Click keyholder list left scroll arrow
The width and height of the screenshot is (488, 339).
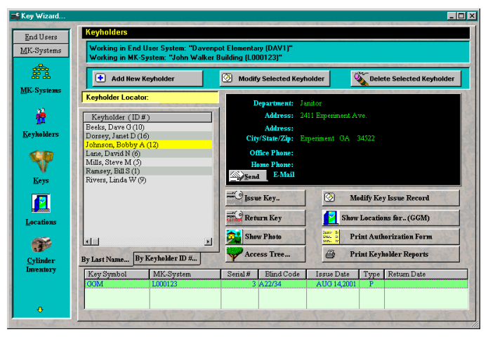[x=88, y=241]
